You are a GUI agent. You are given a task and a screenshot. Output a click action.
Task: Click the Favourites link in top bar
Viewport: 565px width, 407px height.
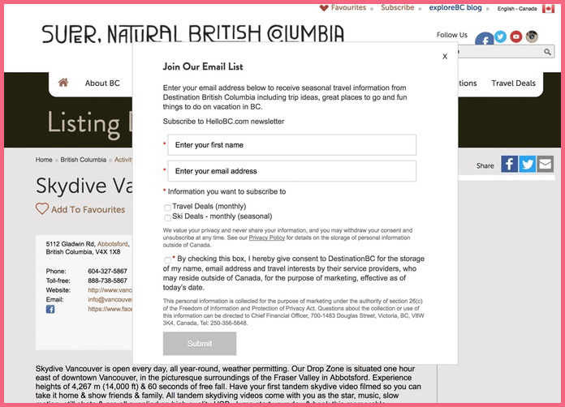(x=348, y=7)
